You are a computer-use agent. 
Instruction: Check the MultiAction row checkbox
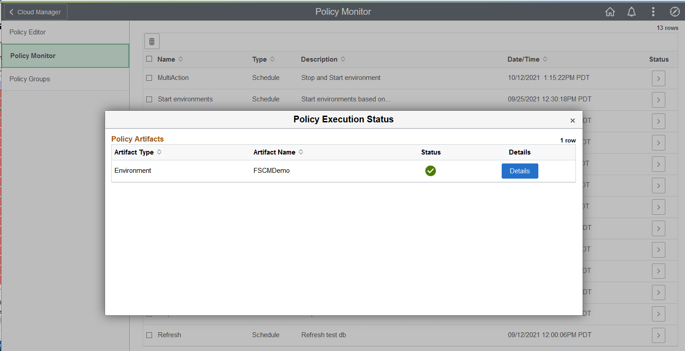[x=149, y=78]
